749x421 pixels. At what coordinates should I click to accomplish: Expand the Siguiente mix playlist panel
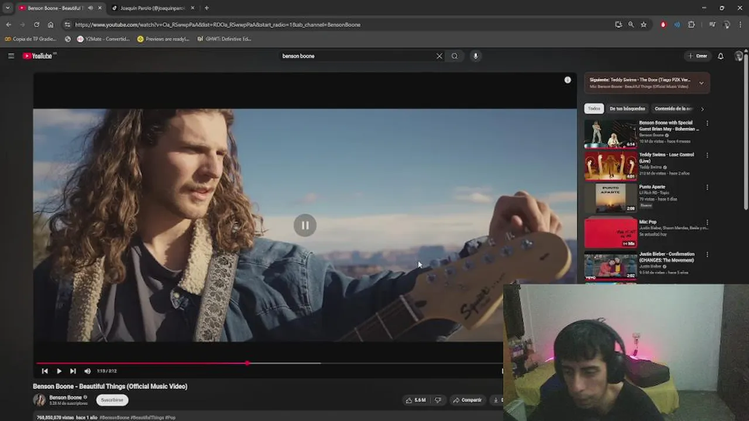click(702, 83)
